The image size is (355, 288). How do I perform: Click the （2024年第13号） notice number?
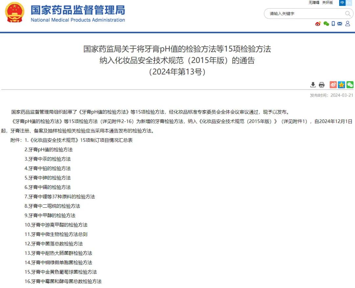point(177,72)
